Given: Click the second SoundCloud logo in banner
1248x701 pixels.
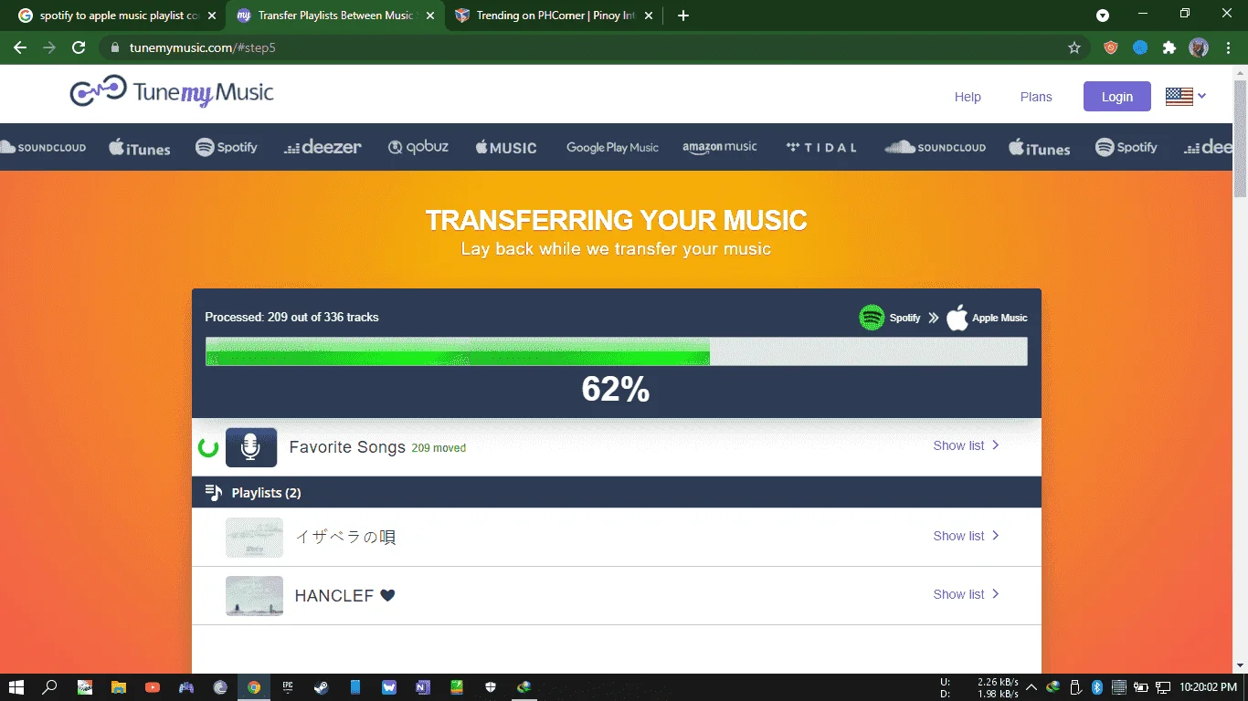Looking at the screenshot, I should [936, 147].
